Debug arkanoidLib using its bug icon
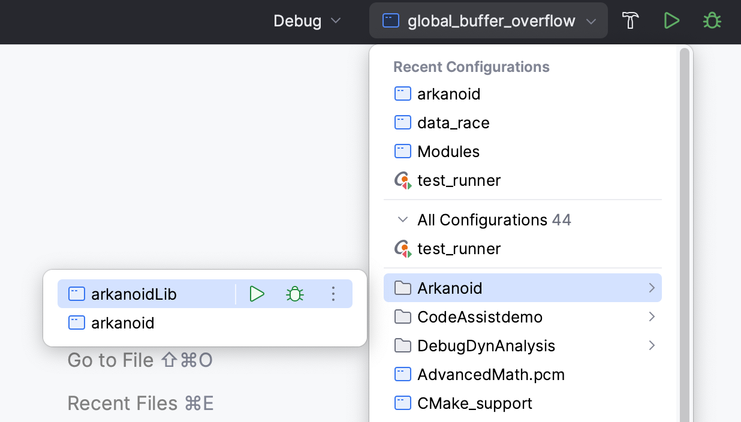741x422 pixels. point(295,294)
